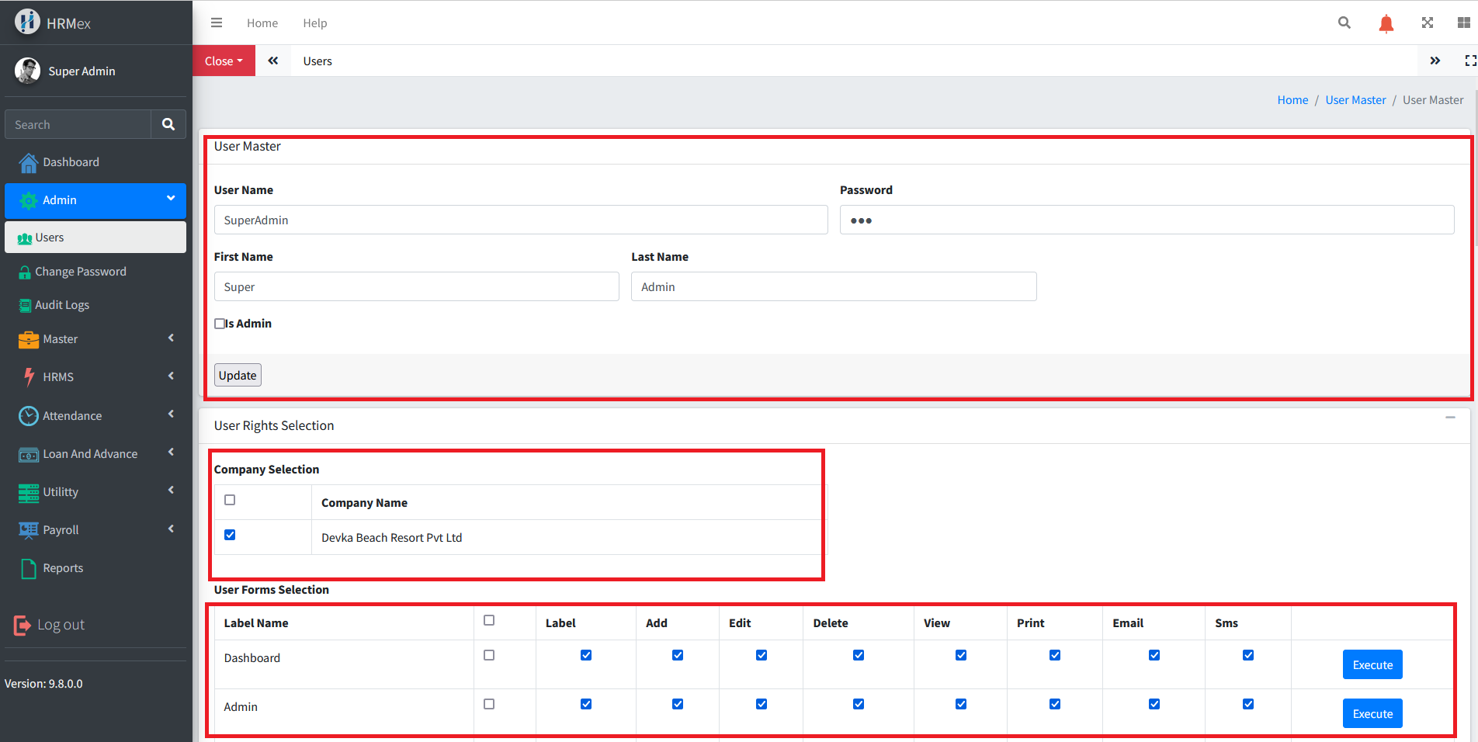Collapse User Rights Selection panel minus icon
The height and width of the screenshot is (742, 1478).
(x=1450, y=418)
